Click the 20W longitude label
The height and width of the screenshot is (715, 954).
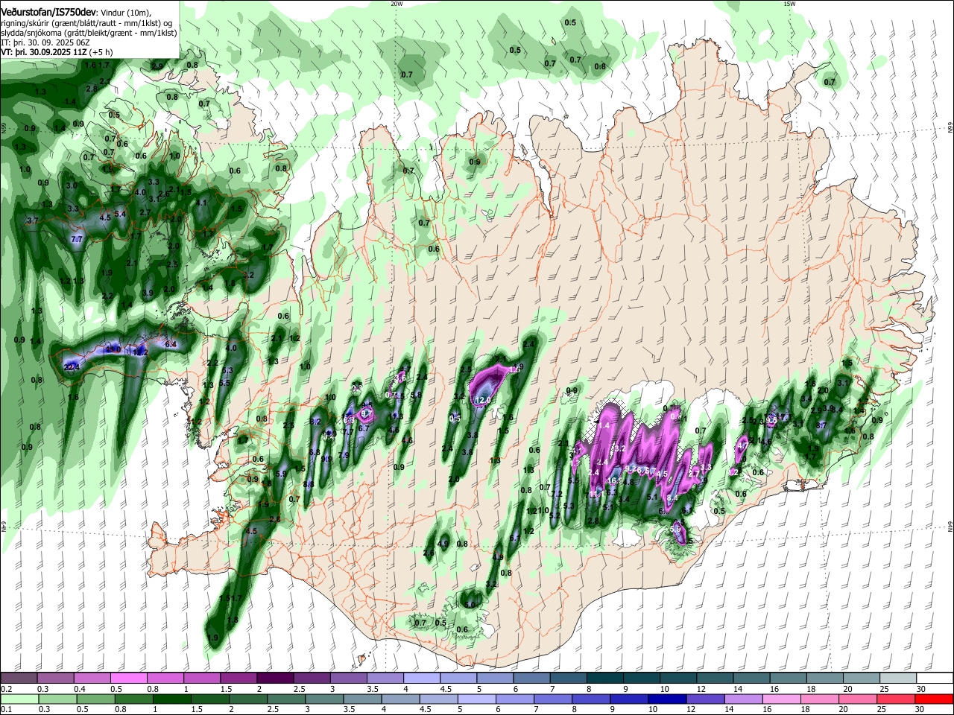coord(397,4)
